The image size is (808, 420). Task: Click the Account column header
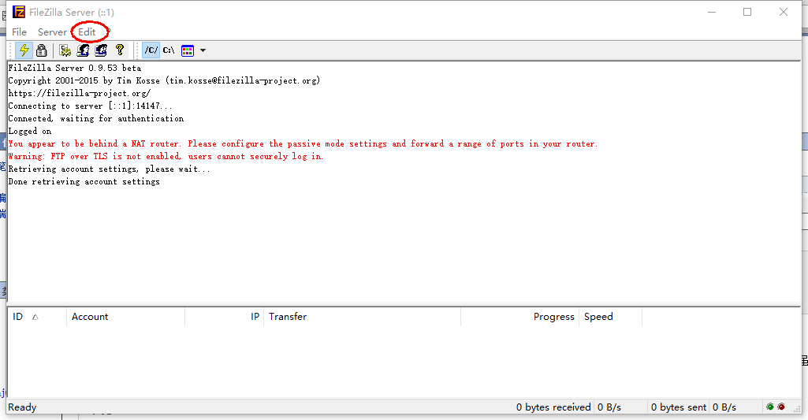126,317
